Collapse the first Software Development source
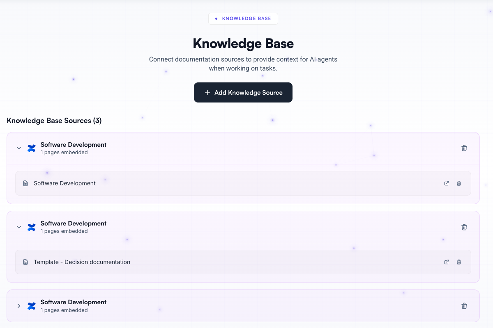493x328 pixels. 18,148
